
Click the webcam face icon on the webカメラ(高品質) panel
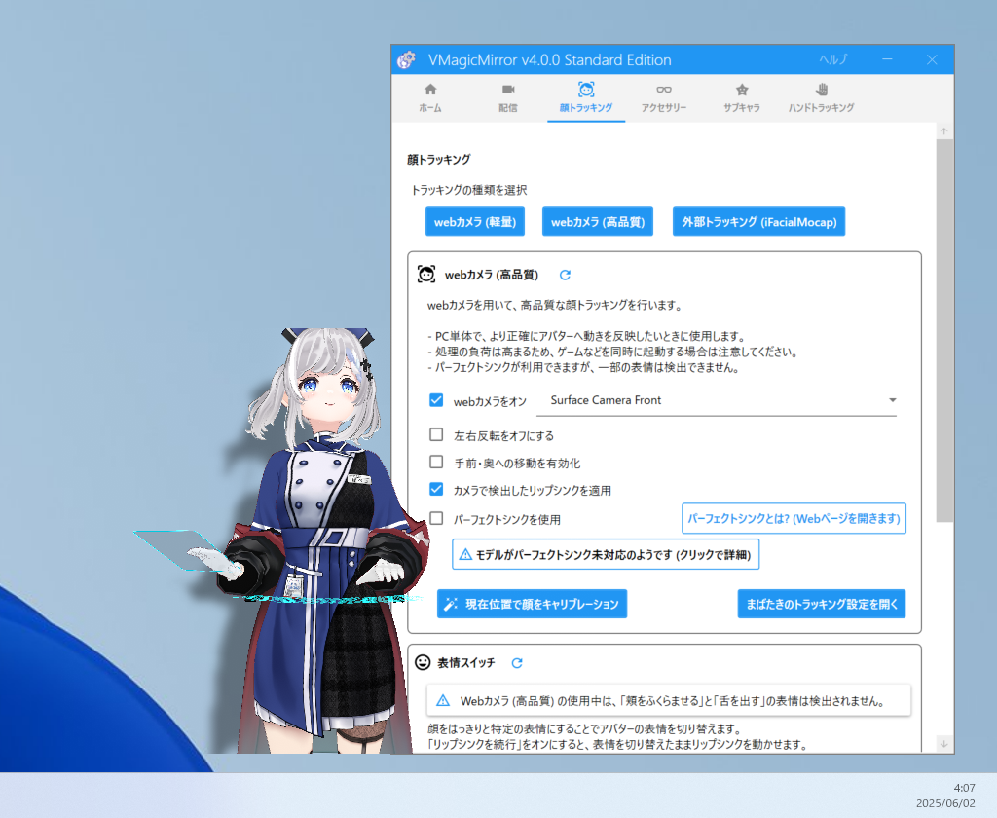click(x=426, y=275)
